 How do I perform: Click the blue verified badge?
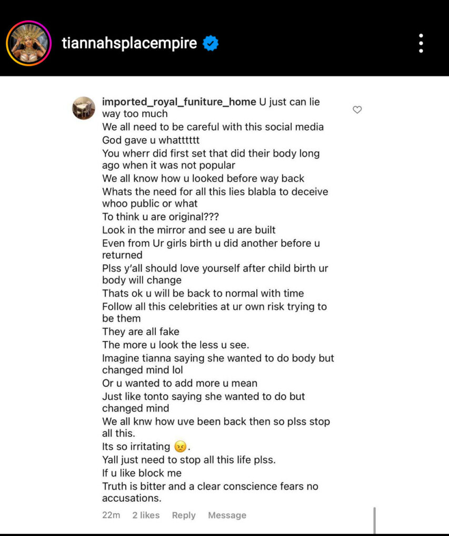click(x=211, y=43)
